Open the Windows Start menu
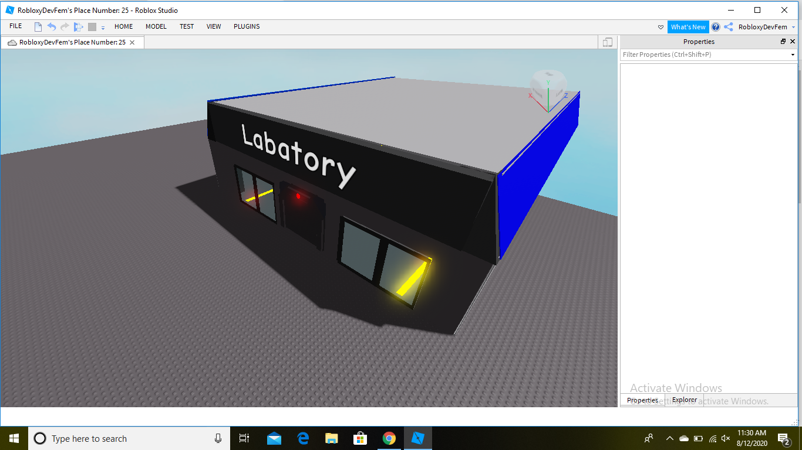802x450 pixels. click(x=14, y=438)
